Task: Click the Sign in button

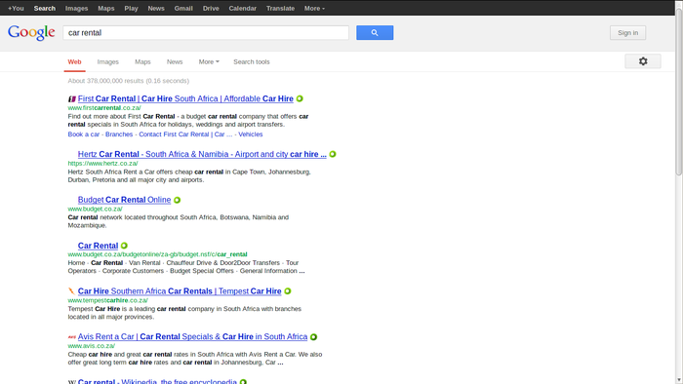Action: pyautogui.click(x=627, y=32)
